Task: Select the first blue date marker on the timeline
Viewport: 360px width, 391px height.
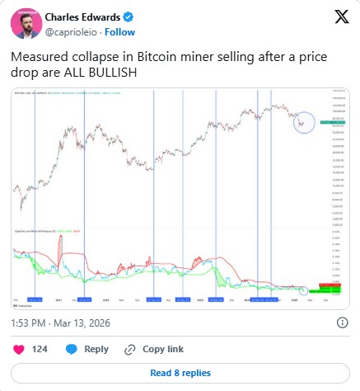Action: click(x=35, y=299)
